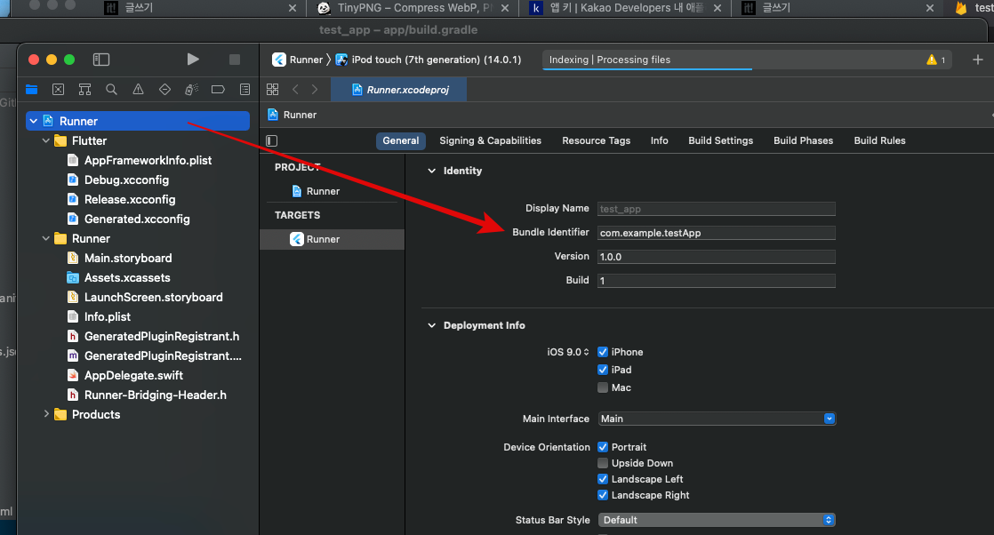
Task: Open the Symbol navigator
Action: point(85,90)
